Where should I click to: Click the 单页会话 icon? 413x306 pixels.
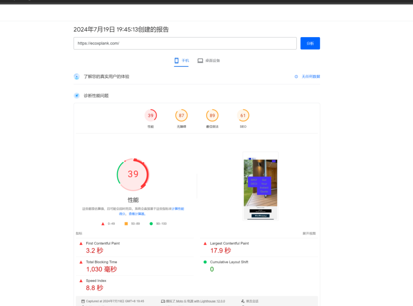[243, 301]
